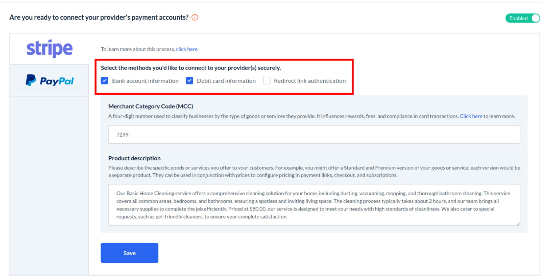Click the 'Are you ready to connect' heading
This screenshot has height=276, width=541.
[99, 17]
